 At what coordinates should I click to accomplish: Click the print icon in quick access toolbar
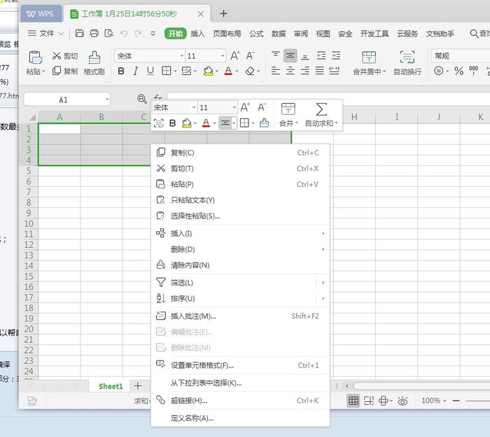(x=94, y=33)
